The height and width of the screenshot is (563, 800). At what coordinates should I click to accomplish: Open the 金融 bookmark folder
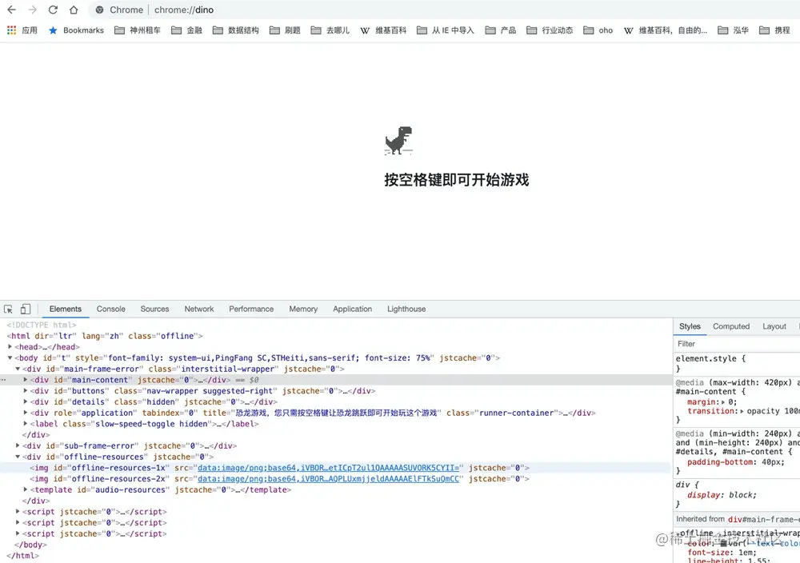(186, 30)
